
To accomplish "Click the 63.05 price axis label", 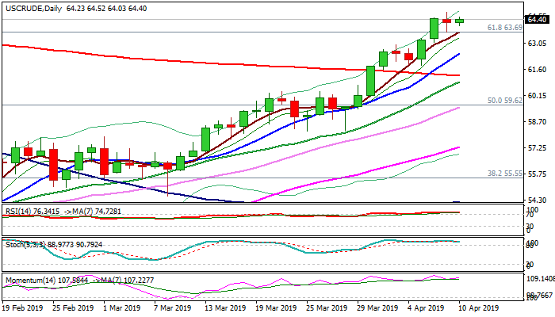I will (539, 44).
